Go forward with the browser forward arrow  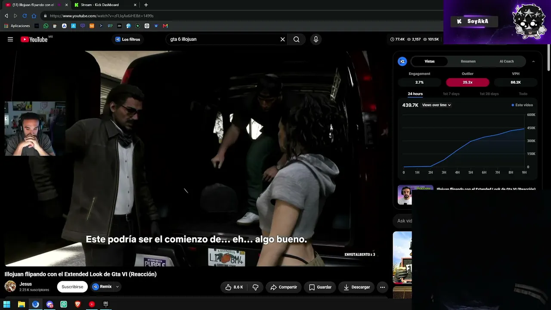(x=15, y=16)
